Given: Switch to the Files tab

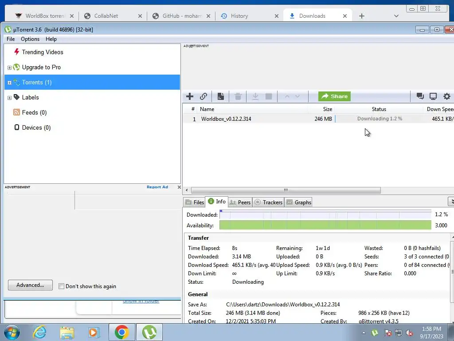Looking at the screenshot, I should [x=195, y=202].
